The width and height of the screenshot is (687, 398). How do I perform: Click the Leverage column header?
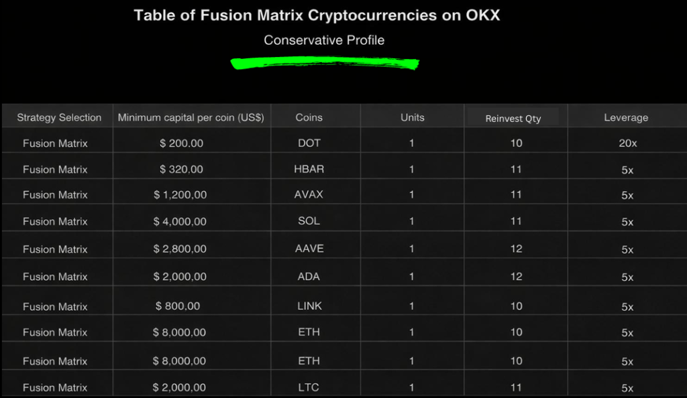pyautogui.click(x=626, y=117)
